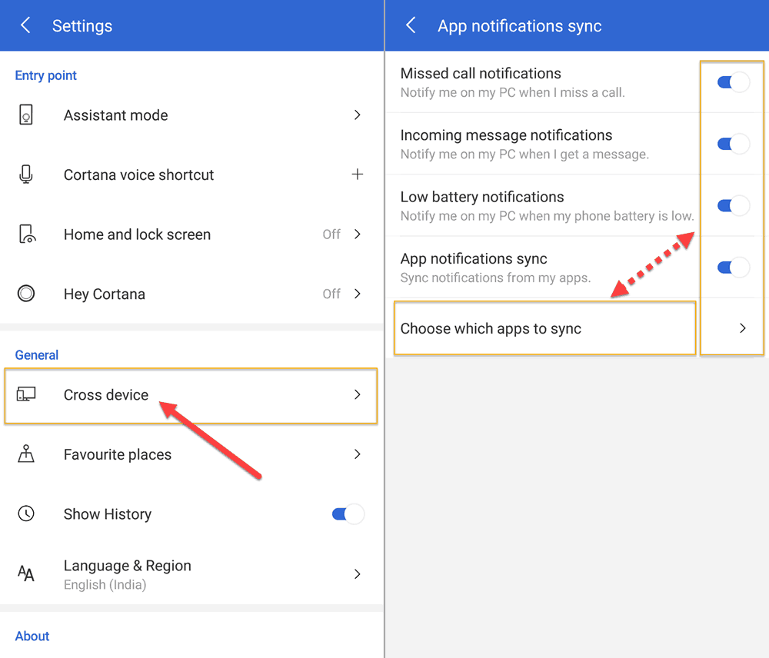Tap the Favourite places pin icon
The image size is (769, 658).
26,454
